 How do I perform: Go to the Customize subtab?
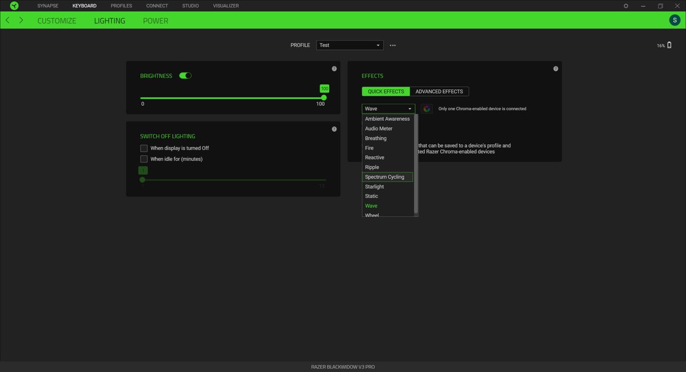(x=57, y=21)
